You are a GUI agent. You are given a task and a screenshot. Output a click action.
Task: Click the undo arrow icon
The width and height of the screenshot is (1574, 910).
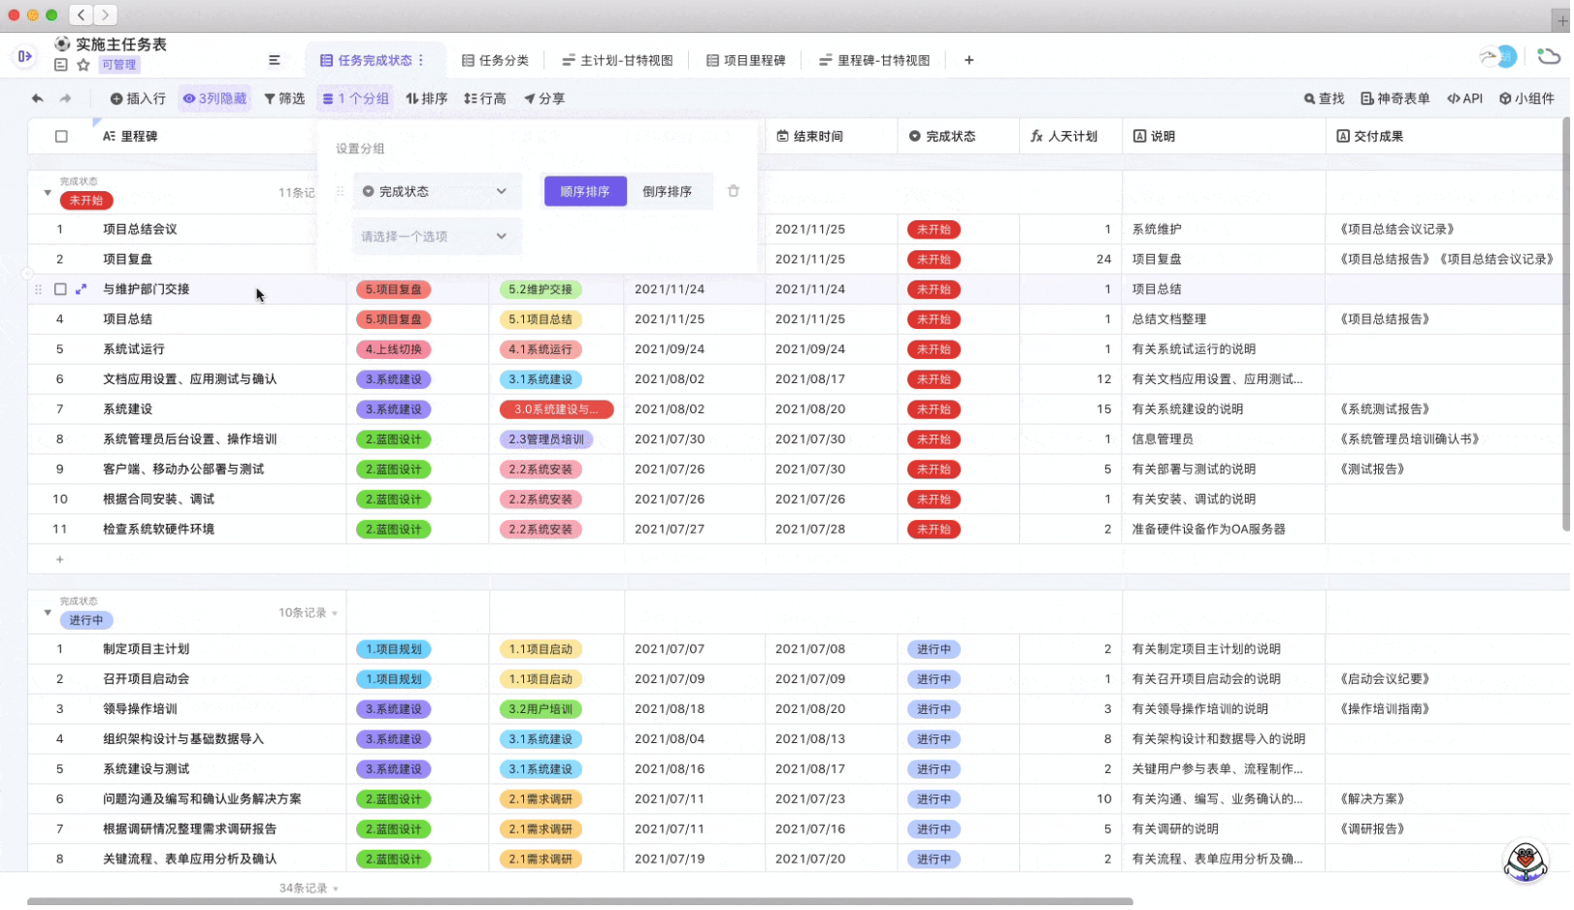(x=37, y=98)
